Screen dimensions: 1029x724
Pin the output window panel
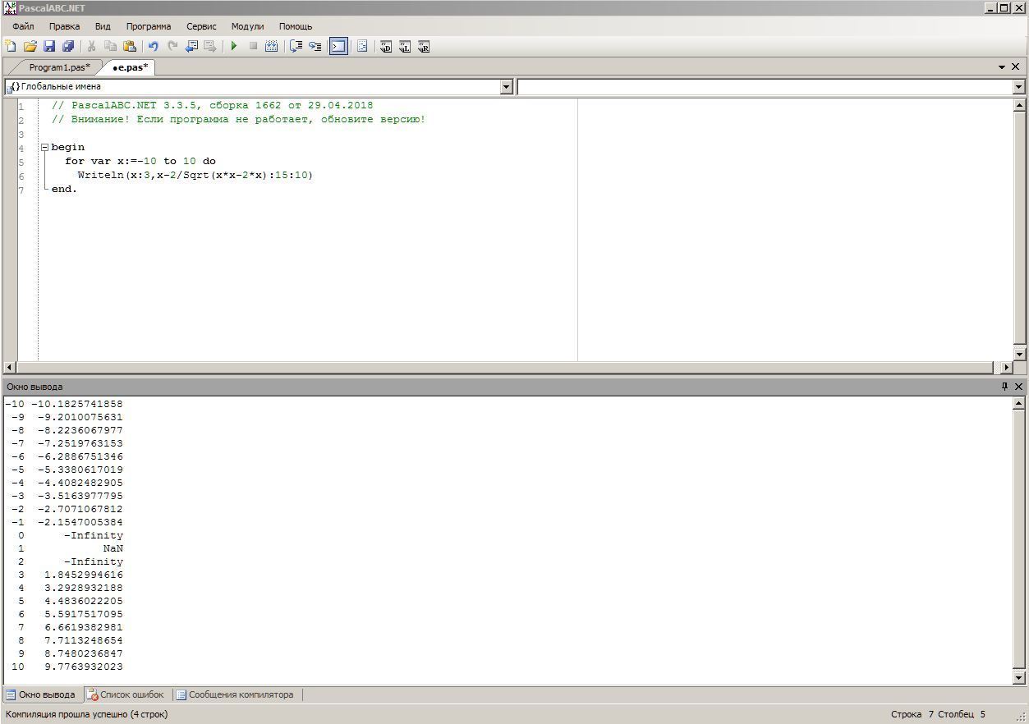[x=1004, y=387]
